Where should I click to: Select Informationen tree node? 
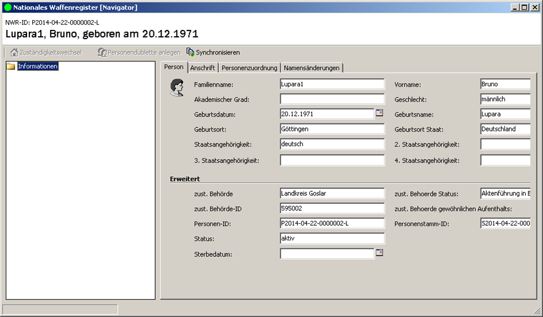pyautogui.click(x=38, y=67)
